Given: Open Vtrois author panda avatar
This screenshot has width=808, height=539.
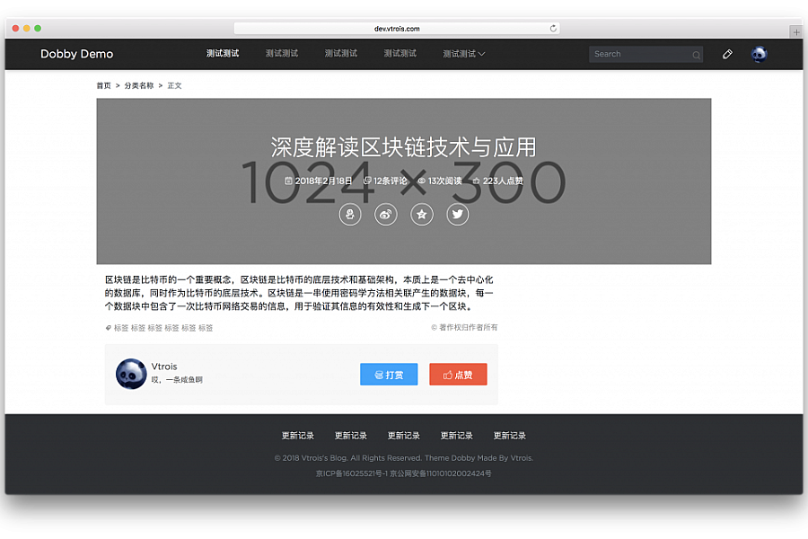Looking at the screenshot, I should point(131,374).
